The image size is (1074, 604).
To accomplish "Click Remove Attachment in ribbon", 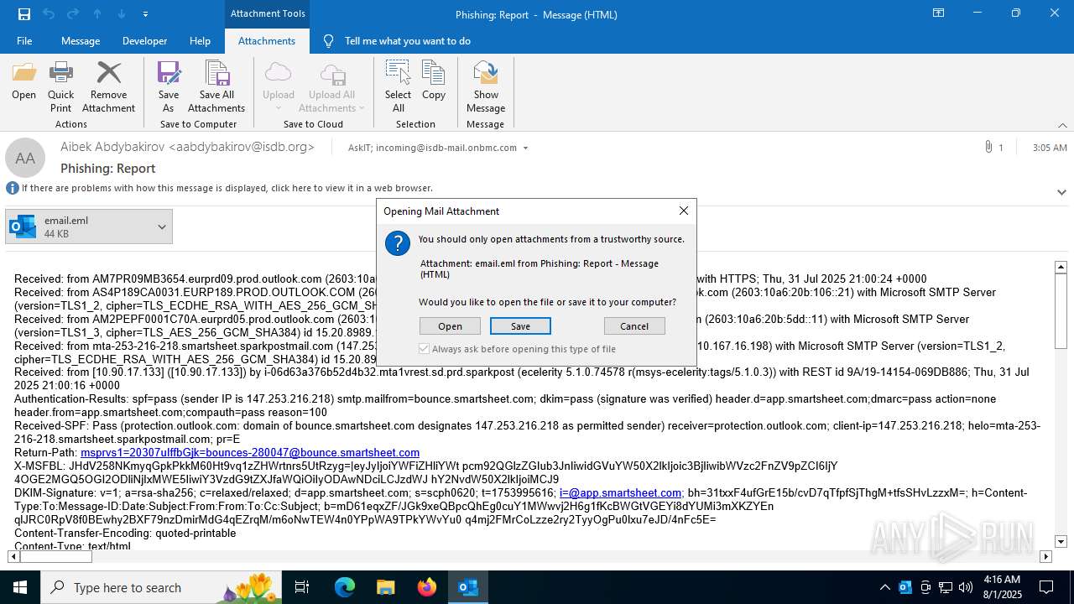I will [x=108, y=86].
